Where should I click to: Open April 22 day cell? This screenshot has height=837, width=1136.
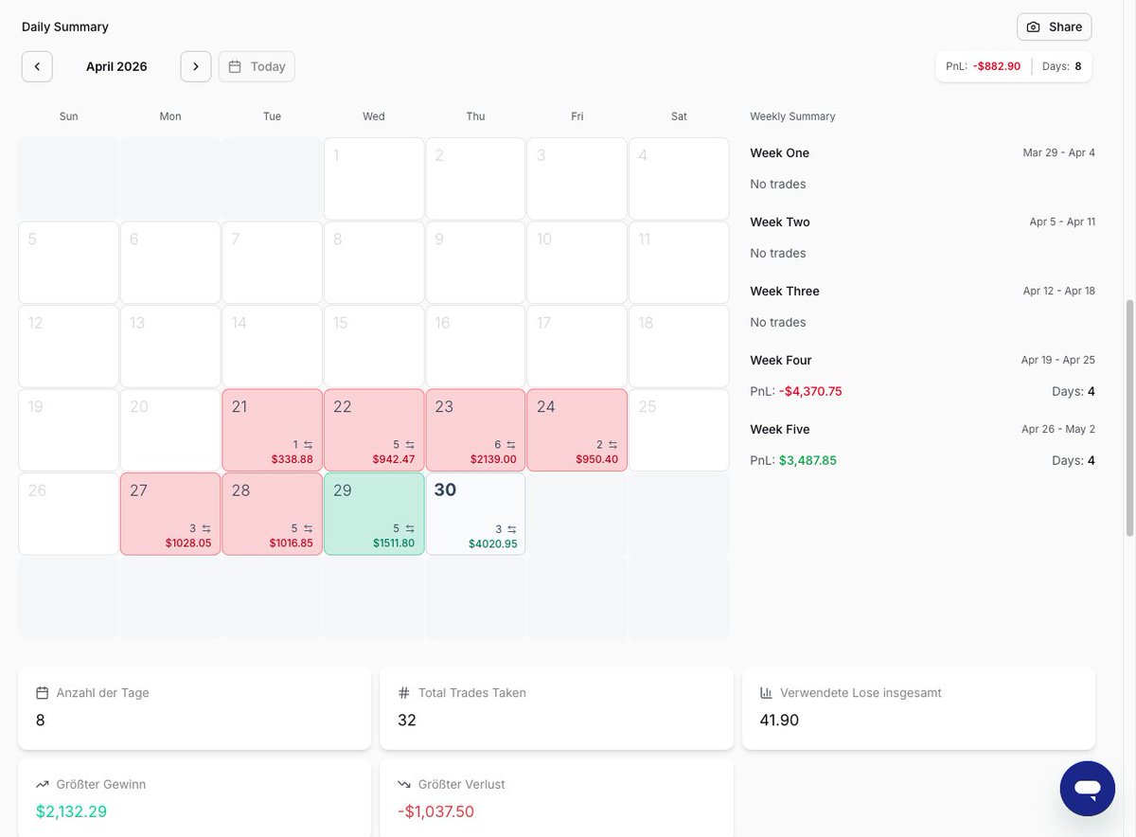374,430
